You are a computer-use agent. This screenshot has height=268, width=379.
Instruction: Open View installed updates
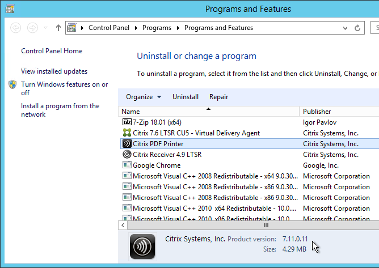[x=54, y=71]
